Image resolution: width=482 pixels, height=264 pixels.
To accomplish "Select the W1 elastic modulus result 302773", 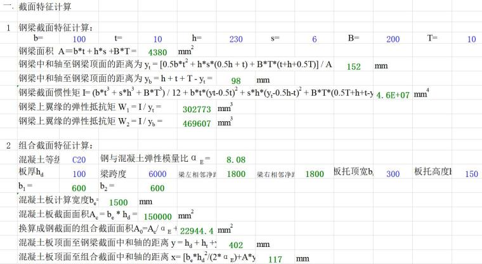I will [x=196, y=109].
